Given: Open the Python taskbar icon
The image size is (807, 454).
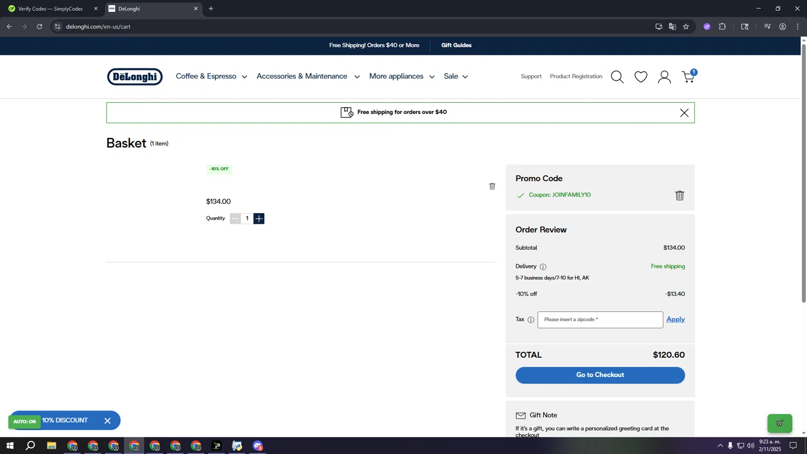Looking at the screenshot, I should coord(237,445).
